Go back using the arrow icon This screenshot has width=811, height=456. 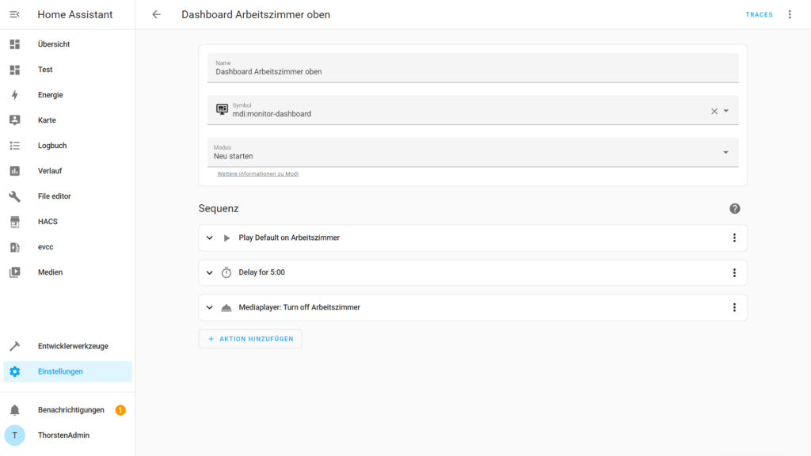[x=156, y=14]
